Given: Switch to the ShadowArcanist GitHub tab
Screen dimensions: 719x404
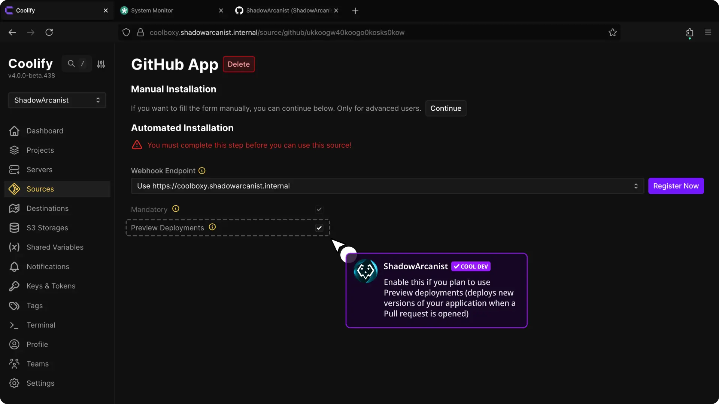Looking at the screenshot, I should [288, 10].
